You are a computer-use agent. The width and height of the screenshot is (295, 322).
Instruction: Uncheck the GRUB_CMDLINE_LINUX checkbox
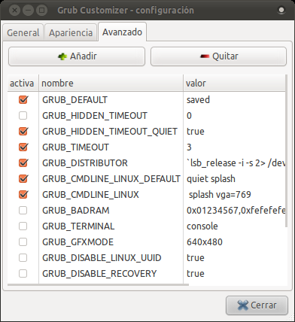pyautogui.click(x=23, y=195)
